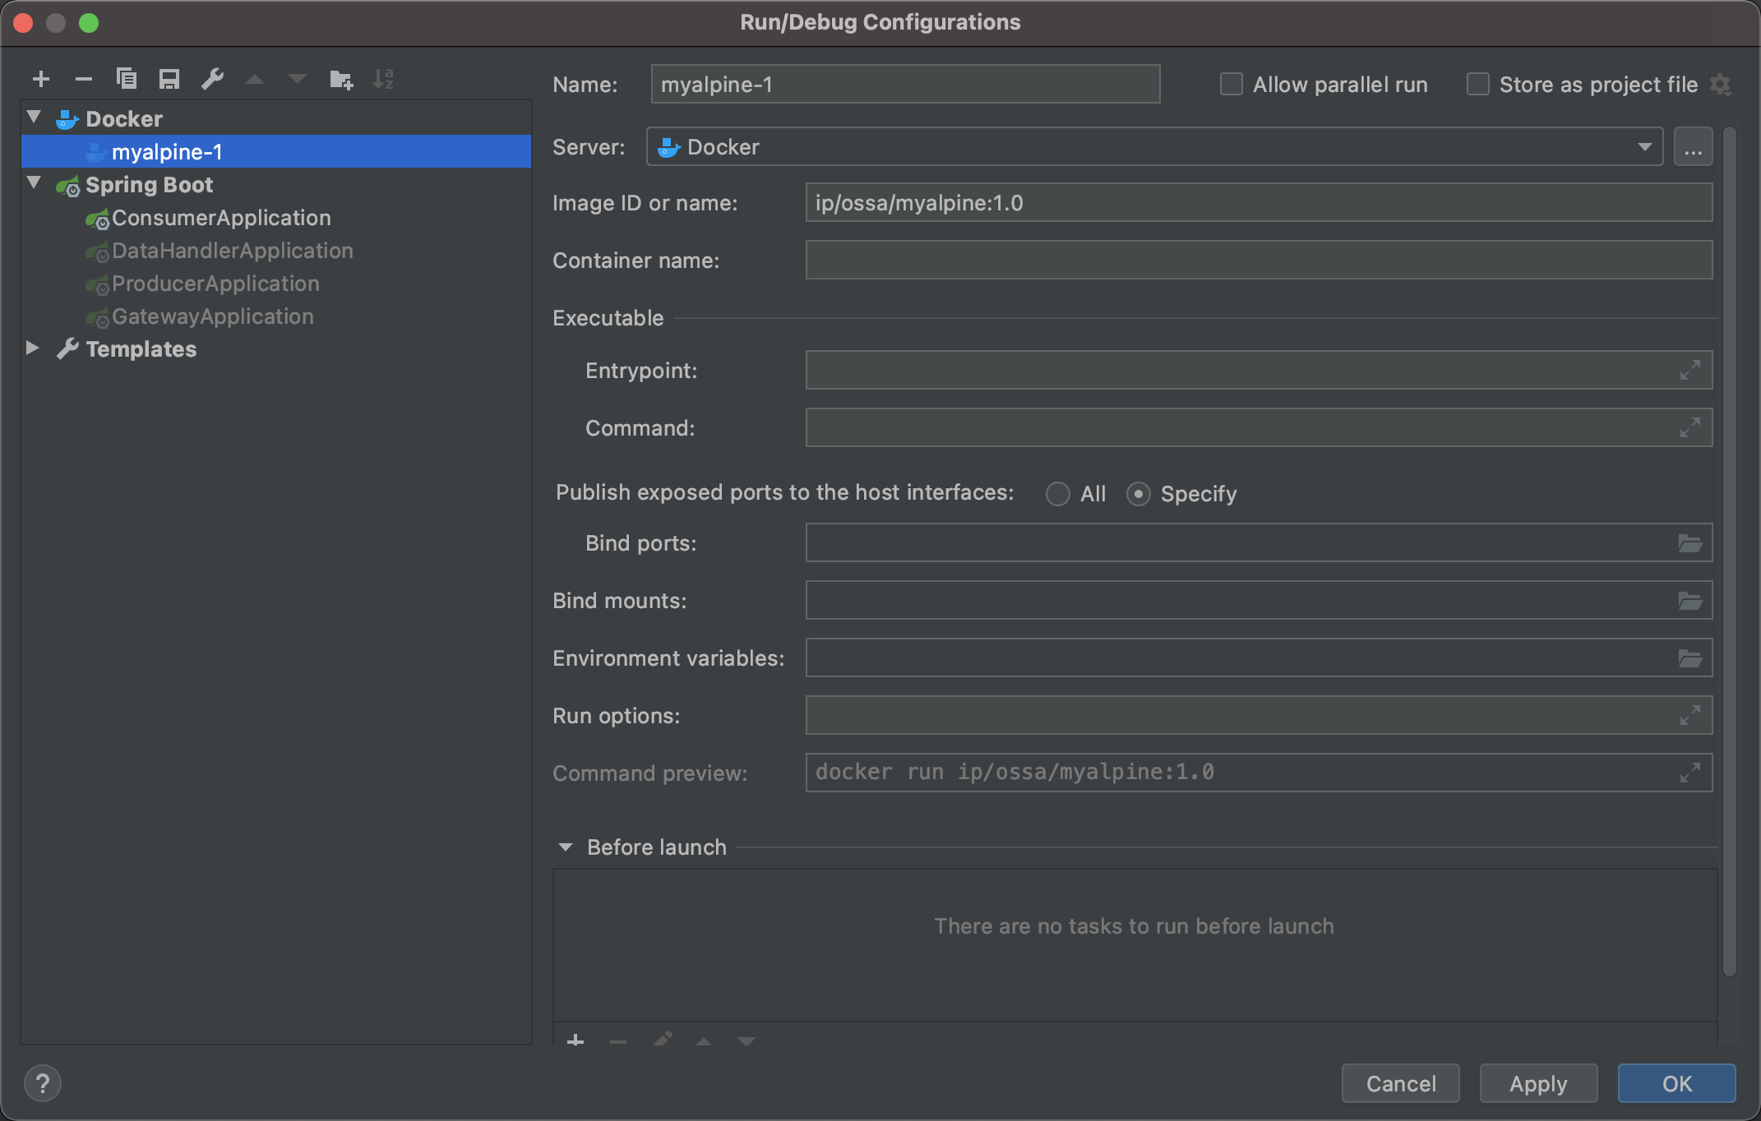
Task: Click the Container name field
Action: coord(1259,261)
